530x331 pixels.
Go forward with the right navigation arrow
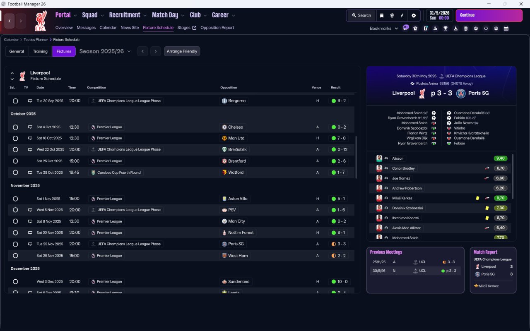click(21, 21)
